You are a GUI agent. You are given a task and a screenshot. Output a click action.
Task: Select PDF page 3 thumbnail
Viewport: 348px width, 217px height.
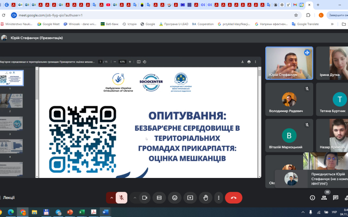click(11, 124)
